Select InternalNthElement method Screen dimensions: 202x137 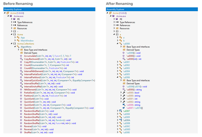coord(54,71)
